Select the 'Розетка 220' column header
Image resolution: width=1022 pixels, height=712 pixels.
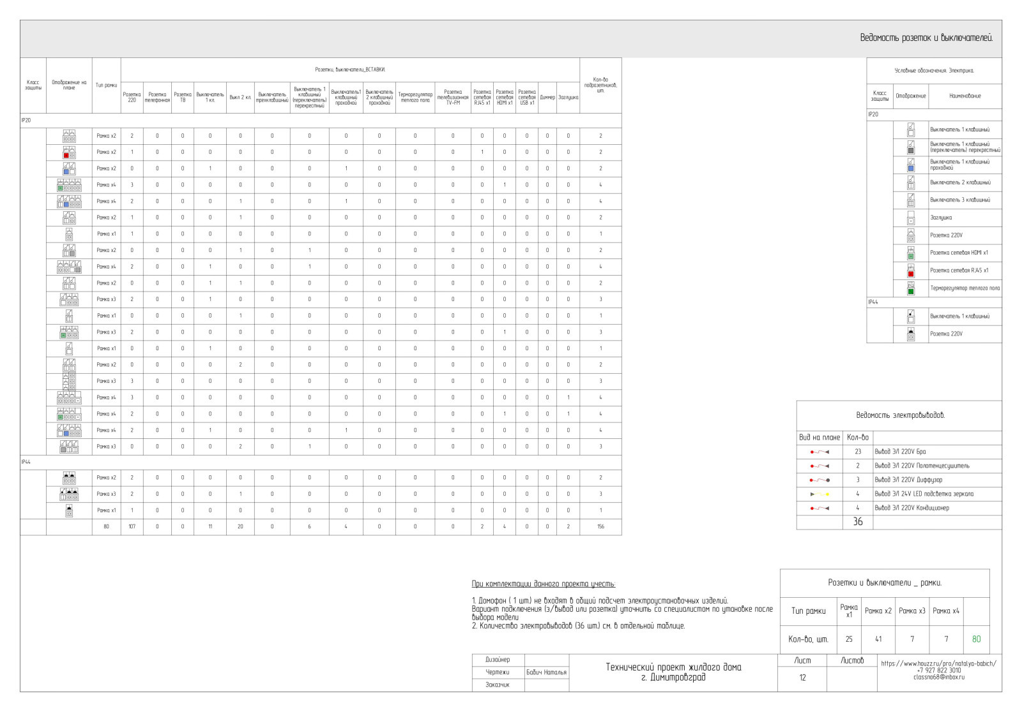(132, 97)
